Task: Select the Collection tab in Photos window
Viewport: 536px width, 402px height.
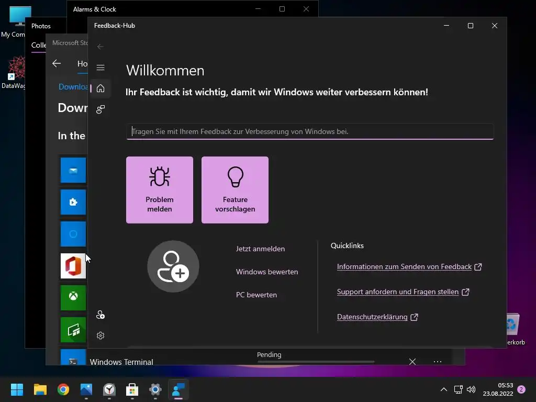Action: (39, 45)
